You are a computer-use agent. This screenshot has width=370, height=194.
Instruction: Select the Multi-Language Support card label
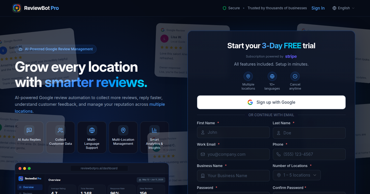(92, 143)
